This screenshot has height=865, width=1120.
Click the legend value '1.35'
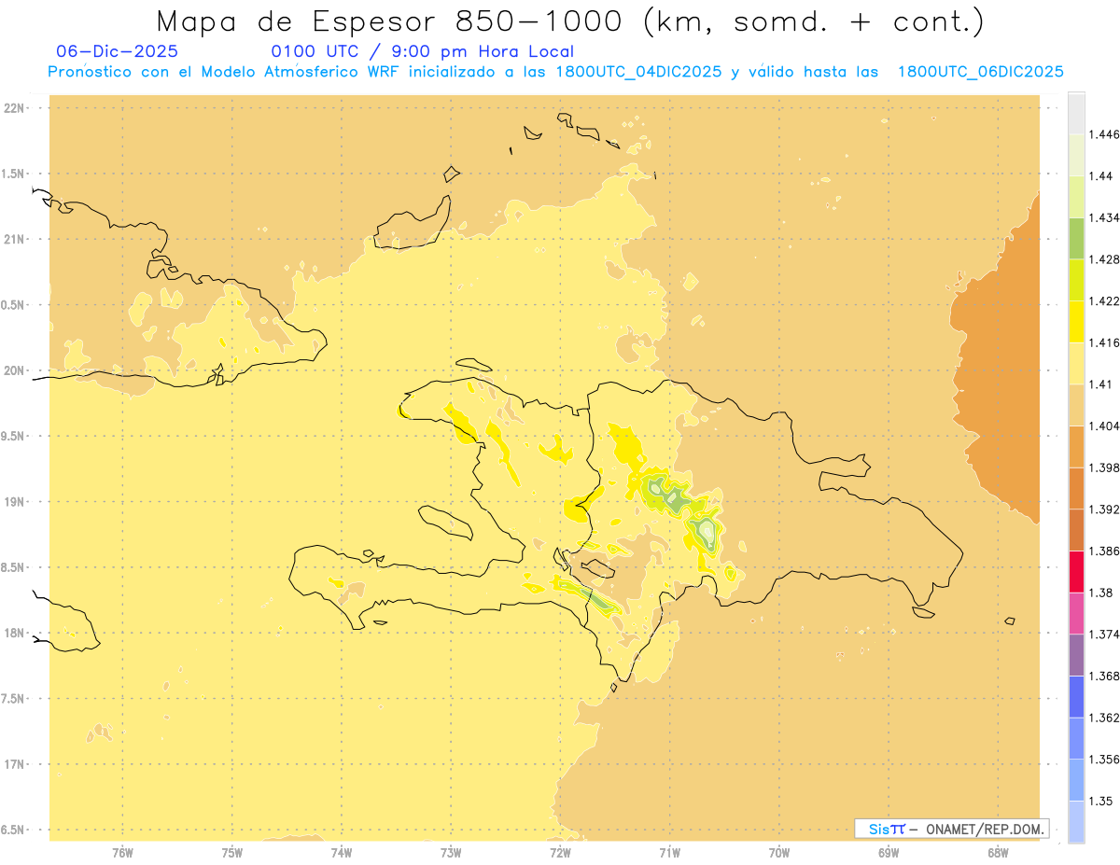pyautogui.click(x=1101, y=801)
